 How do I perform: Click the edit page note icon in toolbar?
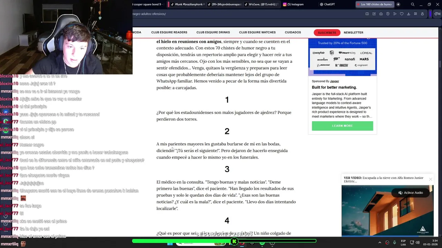(374, 14)
